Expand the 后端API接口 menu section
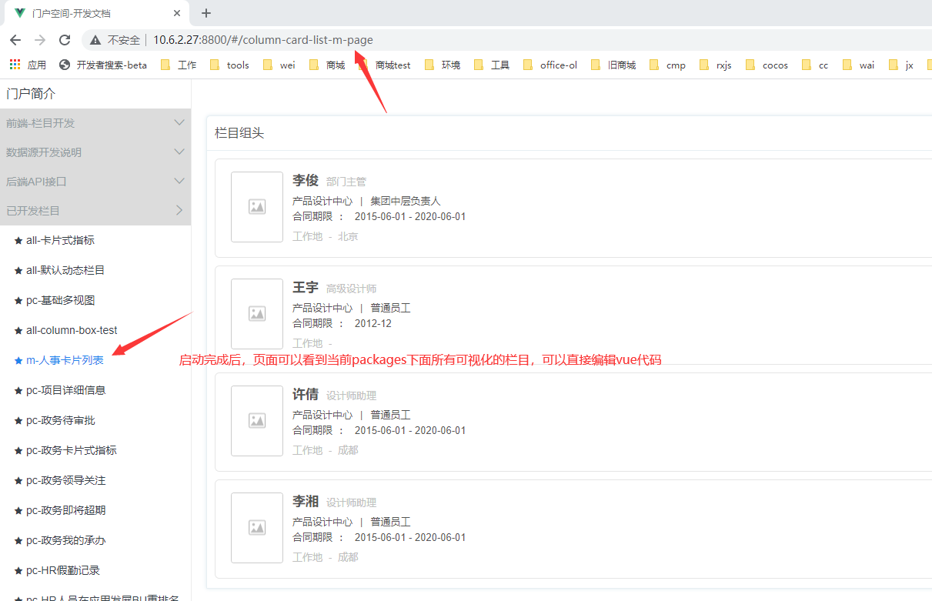 click(x=95, y=182)
